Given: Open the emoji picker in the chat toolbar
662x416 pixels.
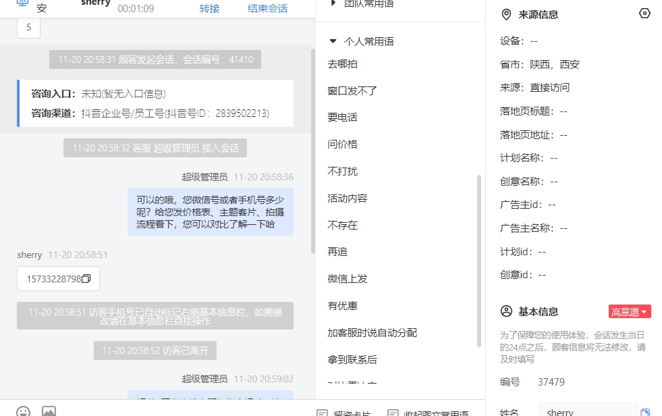Looking at the screenshot, I should pyautogui.click(x=23, y=411).
